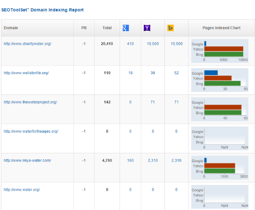Click the Yahoo icon column header
Viewport: 255px width, 210px height.
click(x=147, y=28)
